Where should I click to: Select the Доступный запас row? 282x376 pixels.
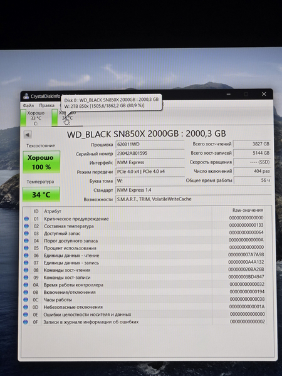click(144, 233)
